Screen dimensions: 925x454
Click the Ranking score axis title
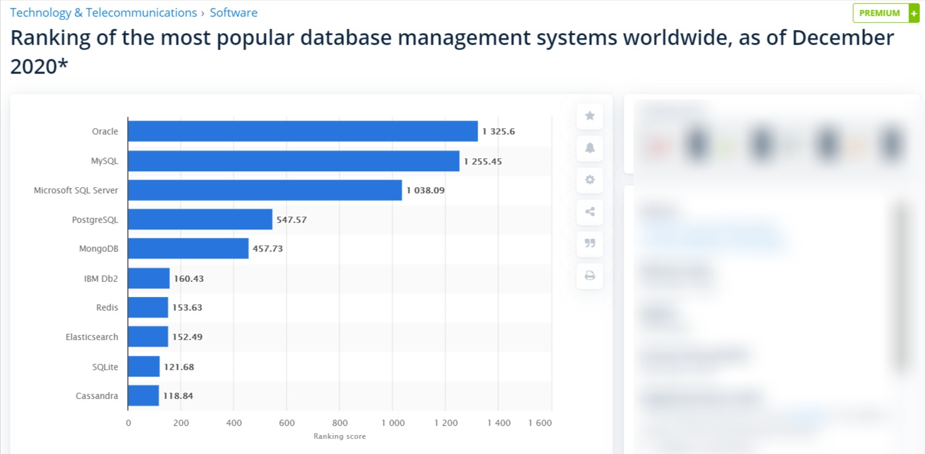pos(339,436)
